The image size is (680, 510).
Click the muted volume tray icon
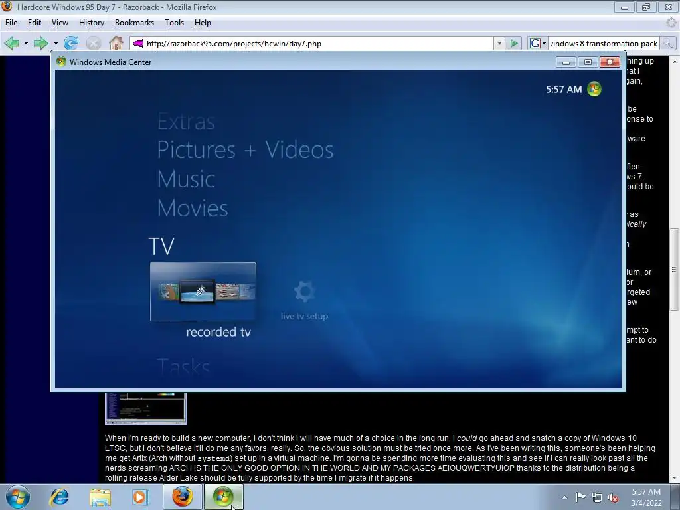tap(613, 497)
